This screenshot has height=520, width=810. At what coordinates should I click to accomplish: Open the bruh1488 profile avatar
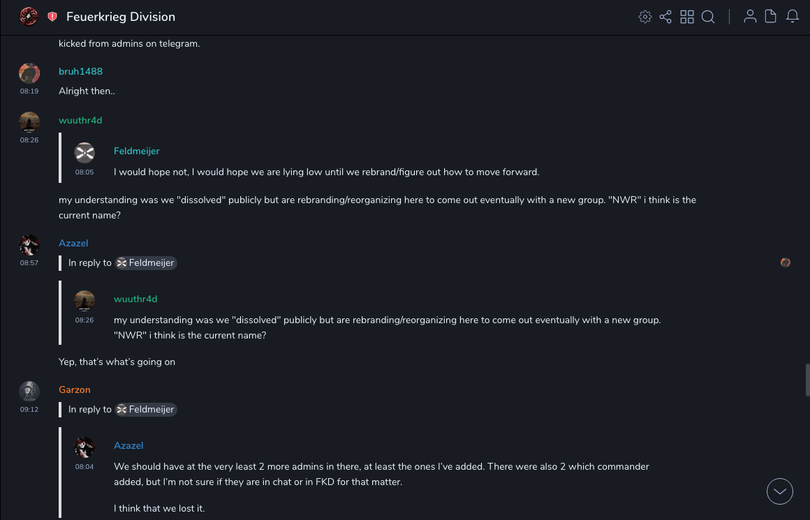[29, 73]
